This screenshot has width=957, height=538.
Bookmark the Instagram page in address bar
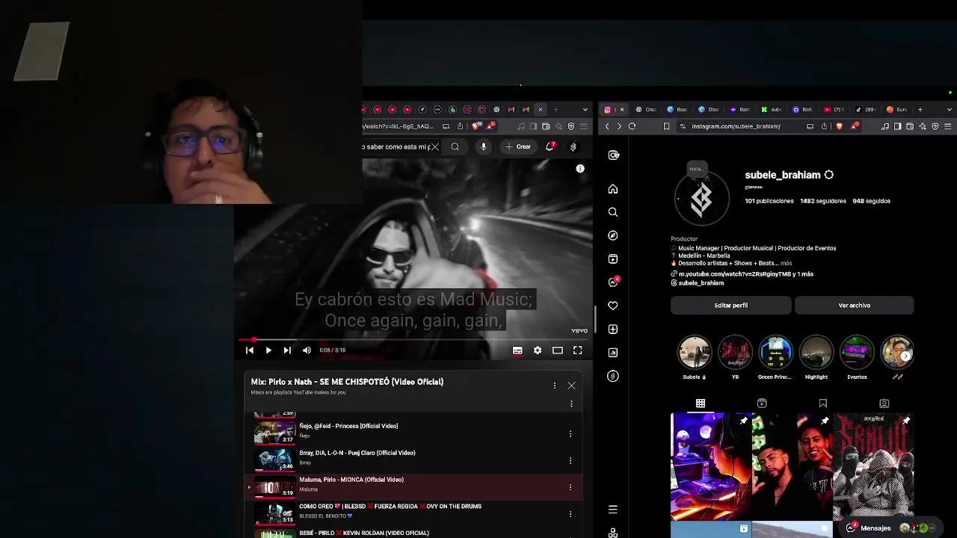[x=666, y=126]
